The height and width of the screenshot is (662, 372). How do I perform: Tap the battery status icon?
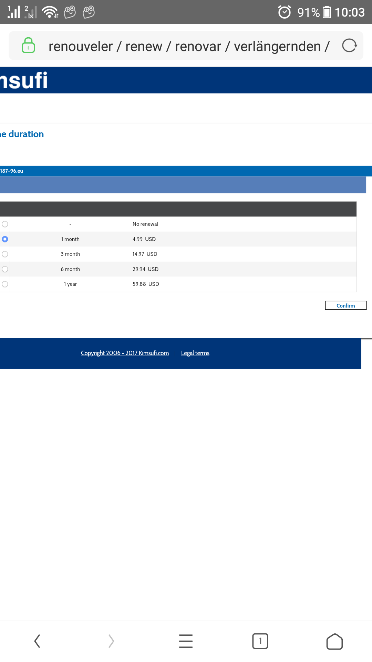click(327, 12)
